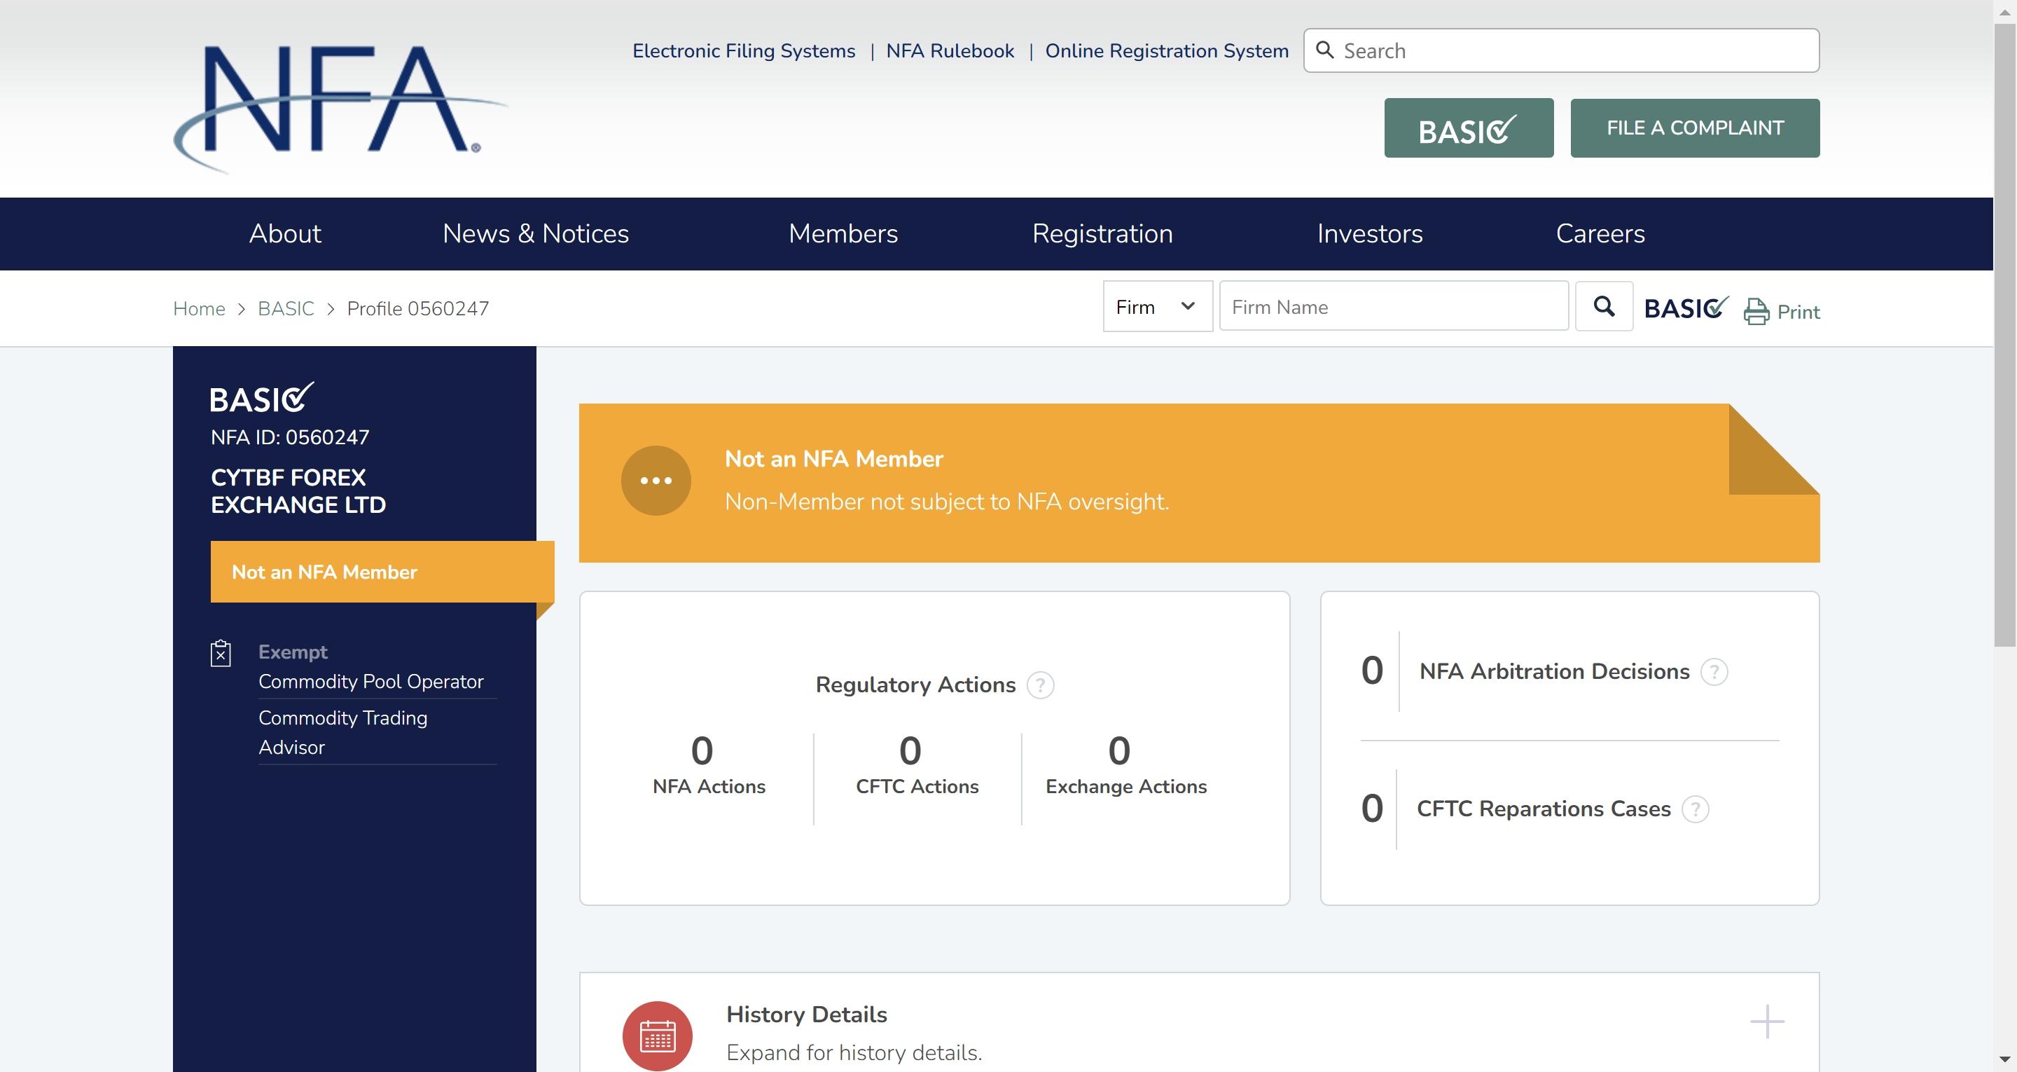Image resolution: width=2017 pixels, height=1072 pixels.
Task: Click Commodity Trading Advisor in the sidebar
Action: pyautogui.click(x=343, y=733)
